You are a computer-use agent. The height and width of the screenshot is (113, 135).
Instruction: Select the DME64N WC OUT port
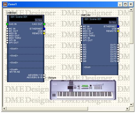point(7,31)
